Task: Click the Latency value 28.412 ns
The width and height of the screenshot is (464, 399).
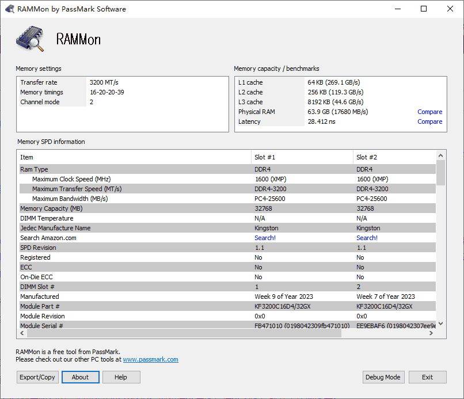Action: pyautogui.click(x=321, y=121)
